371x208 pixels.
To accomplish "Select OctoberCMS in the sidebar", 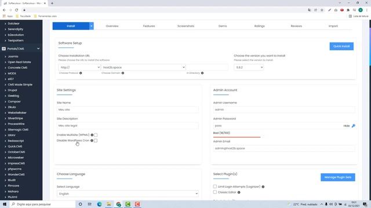I will (16, 152).
